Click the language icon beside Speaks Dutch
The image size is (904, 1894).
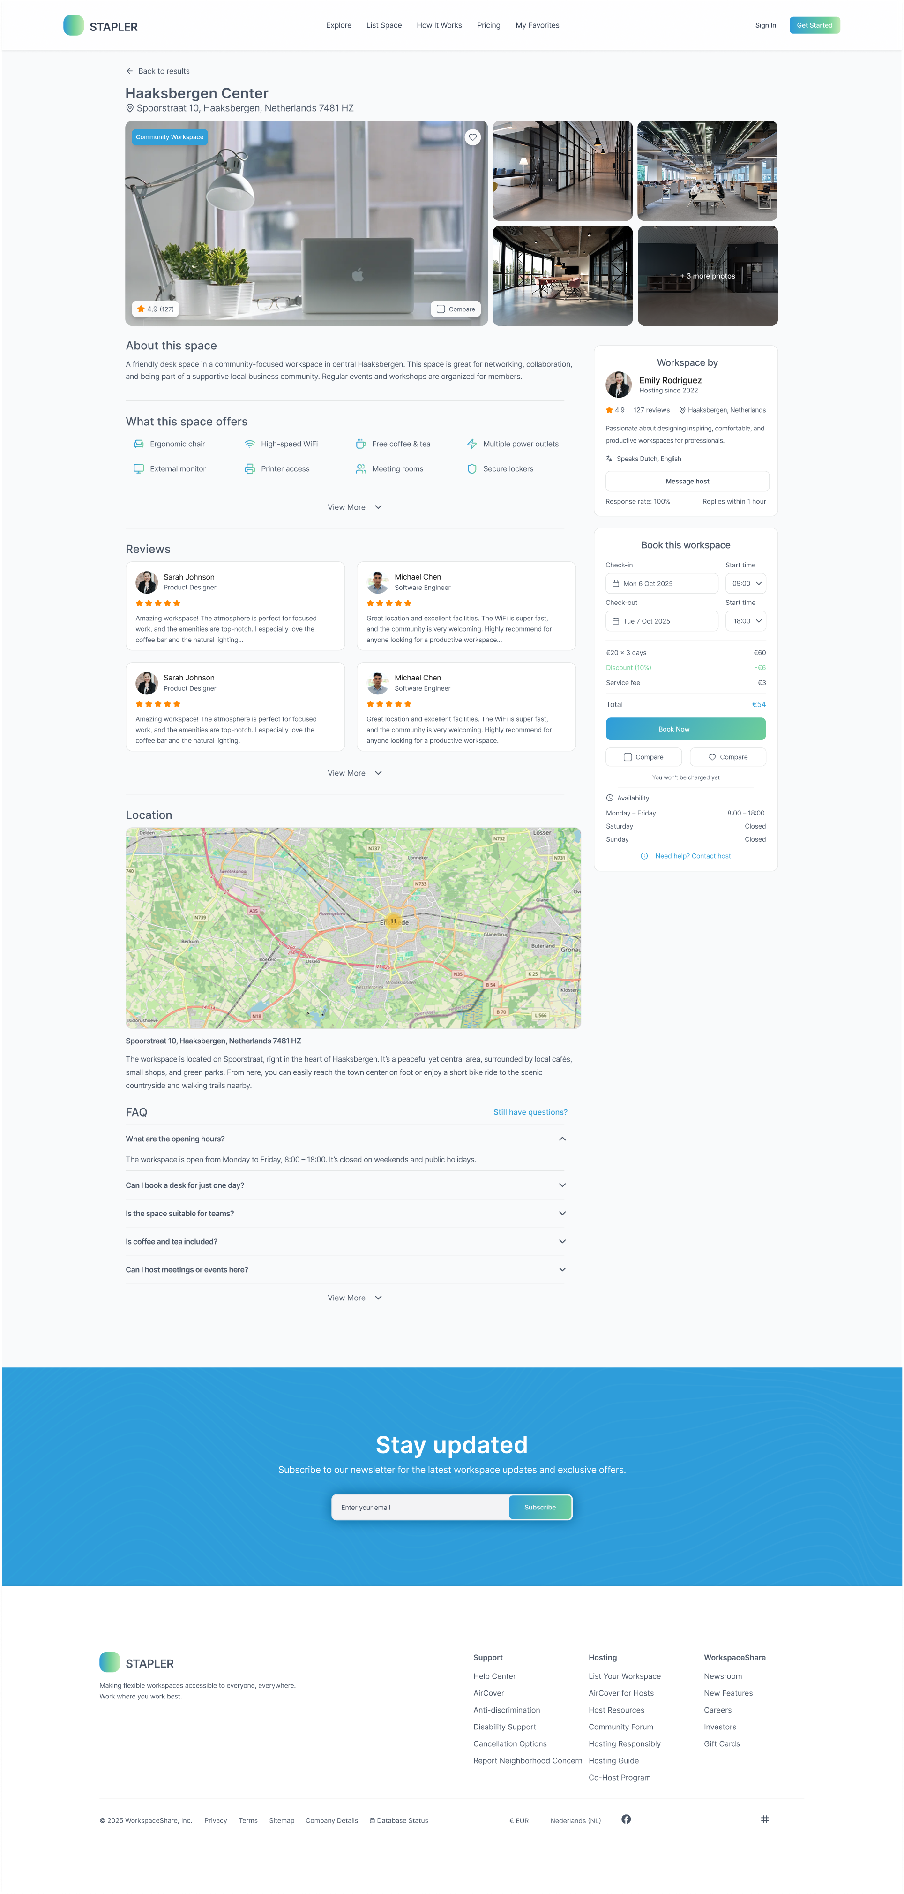click(x=609, y=459)
